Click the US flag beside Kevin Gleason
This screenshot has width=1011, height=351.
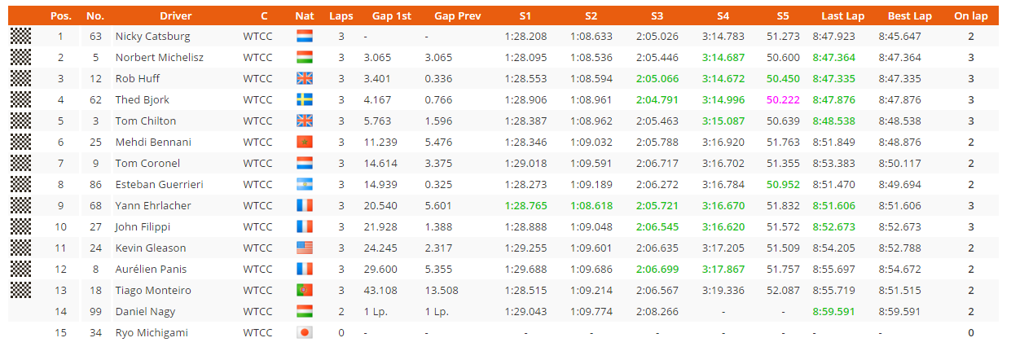(x=305, y=248)
